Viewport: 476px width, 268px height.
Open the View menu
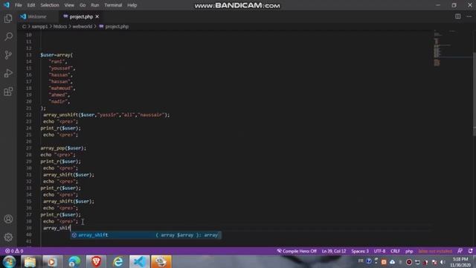(x=69, y=5)
